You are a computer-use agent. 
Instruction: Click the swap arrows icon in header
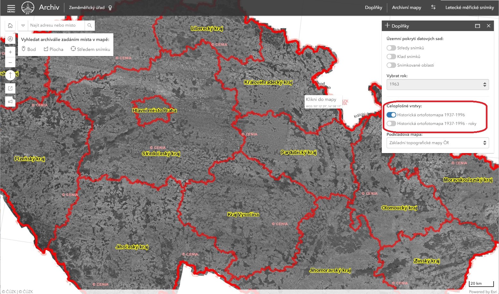[433, 7]
